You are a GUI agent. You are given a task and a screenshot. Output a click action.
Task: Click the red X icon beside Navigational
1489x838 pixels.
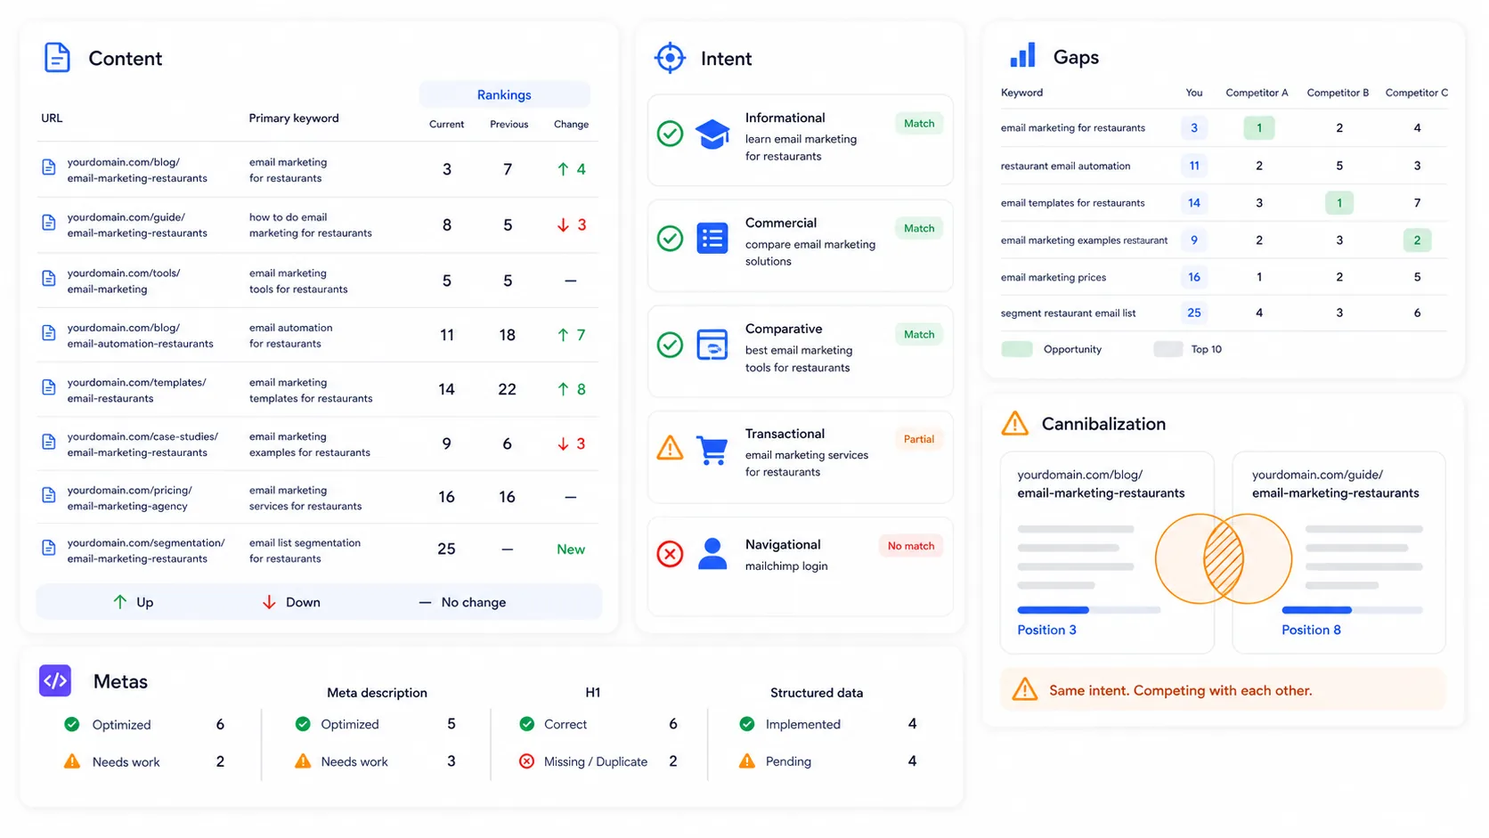point(670,554)
